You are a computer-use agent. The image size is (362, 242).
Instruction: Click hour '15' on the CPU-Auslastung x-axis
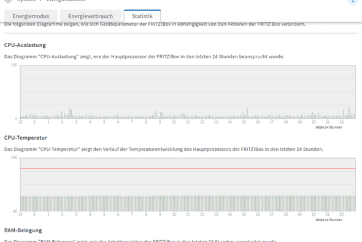pos(244,122)
